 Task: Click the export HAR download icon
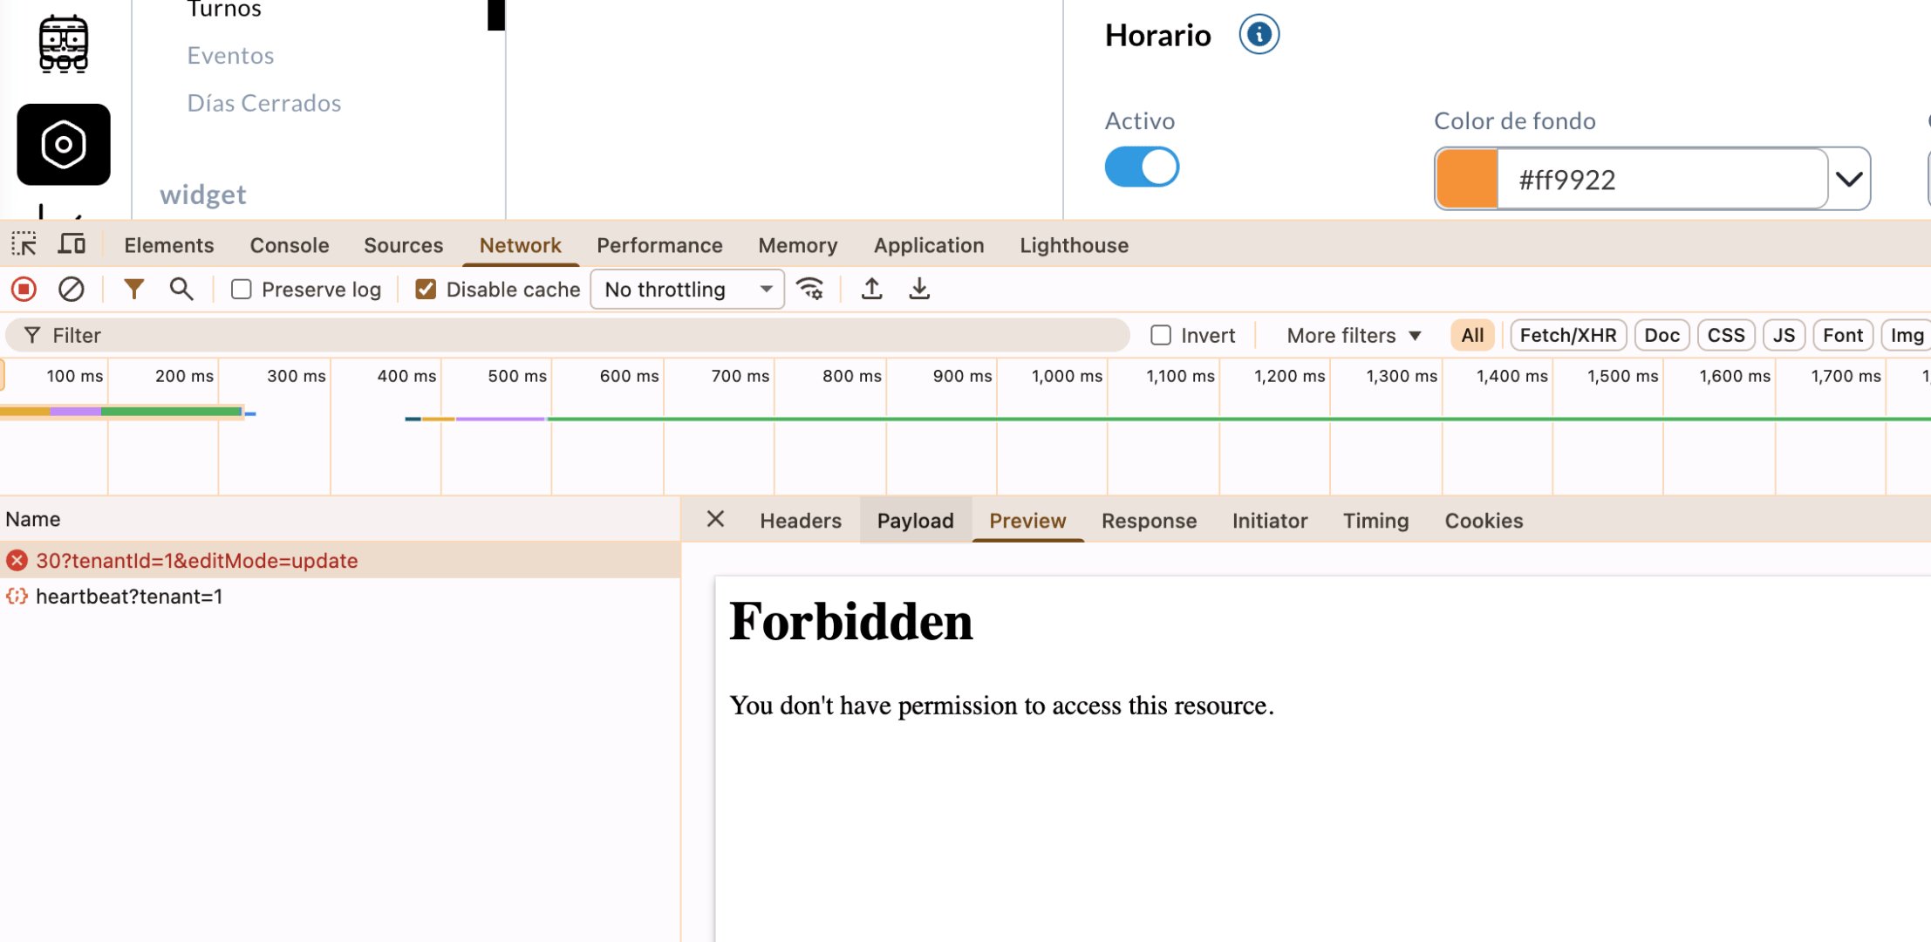(x=919, y=289)
